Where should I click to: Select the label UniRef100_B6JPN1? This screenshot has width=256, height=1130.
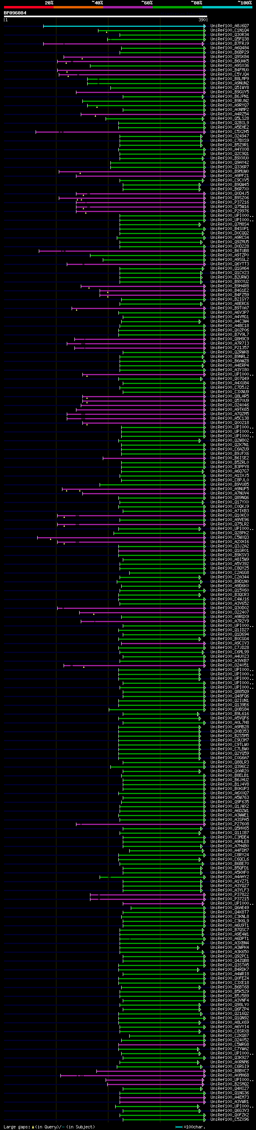(x=230, y=96)
